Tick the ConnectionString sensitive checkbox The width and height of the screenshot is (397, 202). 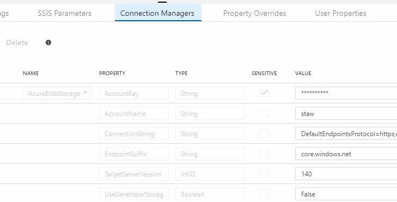264,133
